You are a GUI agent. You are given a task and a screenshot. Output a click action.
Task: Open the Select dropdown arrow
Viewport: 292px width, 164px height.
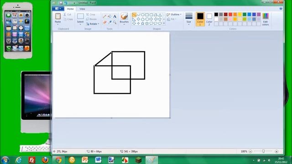[80, 24]
